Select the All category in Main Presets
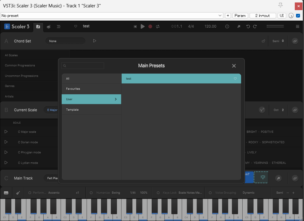The height and width of the screenshot is (221, 304). coord(91,79)
